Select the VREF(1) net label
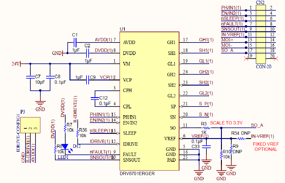The height and width of the screenshot is (183, 285). (x=200, y=136)
